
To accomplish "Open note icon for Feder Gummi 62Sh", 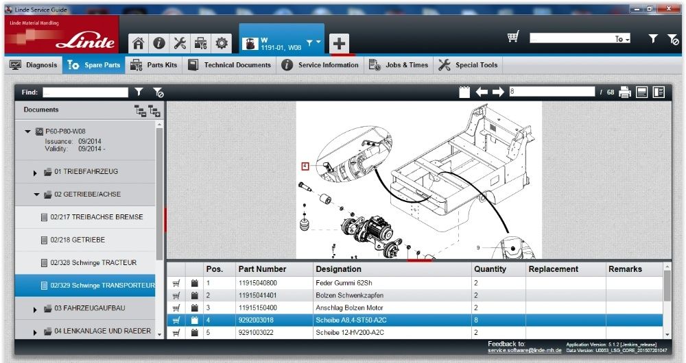I will pyautogui.click(x=195, y=283).
